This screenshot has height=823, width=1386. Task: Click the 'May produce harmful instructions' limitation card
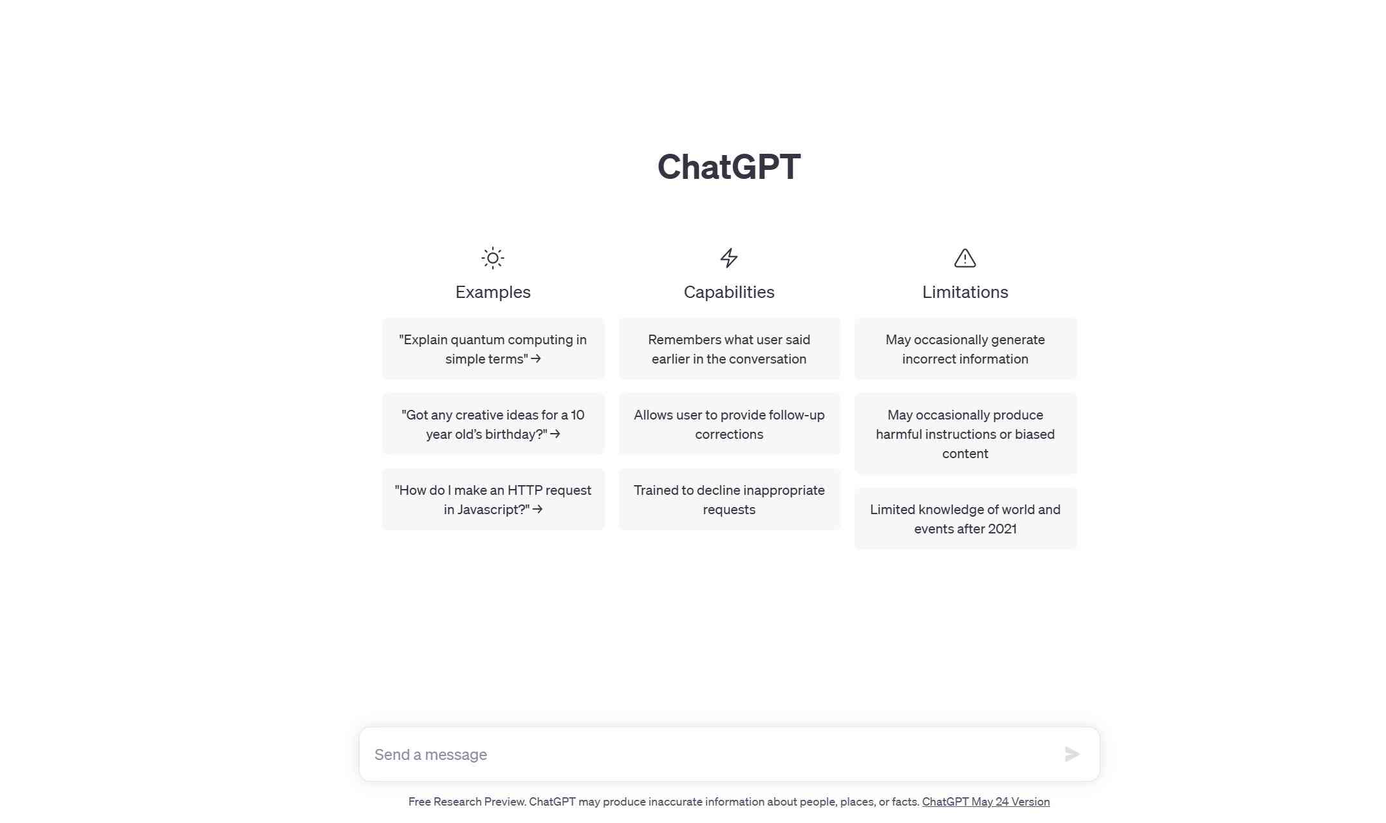point(965,433)
